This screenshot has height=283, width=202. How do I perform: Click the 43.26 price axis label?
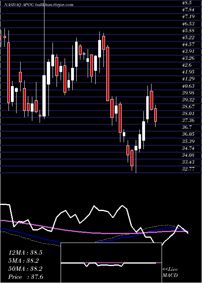(x=189, y=58)
